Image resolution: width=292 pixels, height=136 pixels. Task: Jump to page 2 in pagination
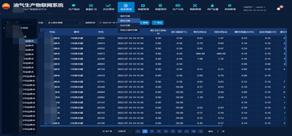point(152,131)
